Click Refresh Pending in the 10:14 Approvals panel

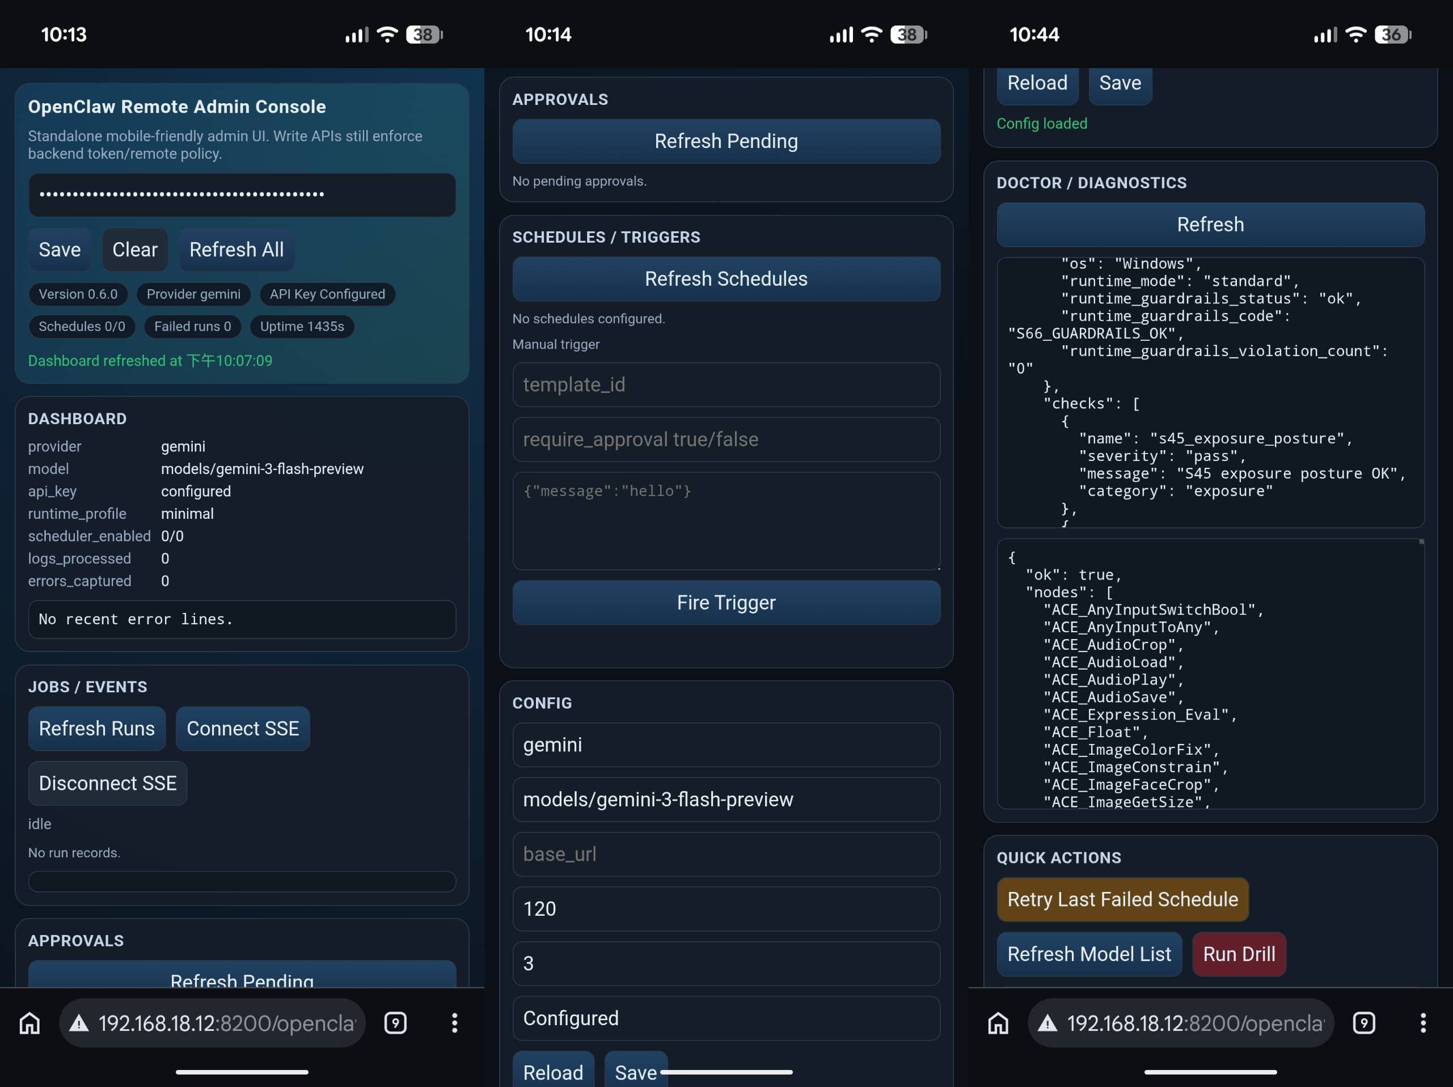coord(726,141)
